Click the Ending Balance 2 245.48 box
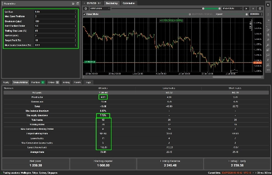 [x=170, y=164]
